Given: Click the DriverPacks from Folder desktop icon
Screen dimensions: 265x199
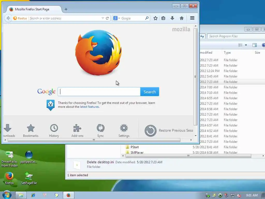Looking at the screenshot, I should pyautogui.click(x=10, y=159).
